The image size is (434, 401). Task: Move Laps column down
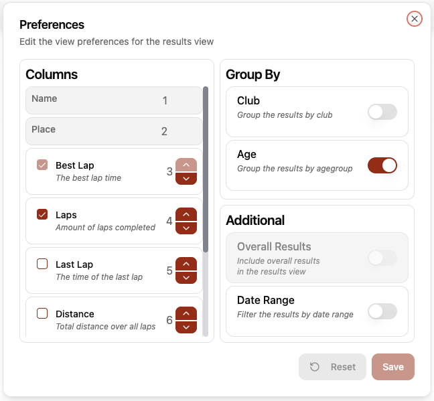pyautogui.click(x=186, y=228)
